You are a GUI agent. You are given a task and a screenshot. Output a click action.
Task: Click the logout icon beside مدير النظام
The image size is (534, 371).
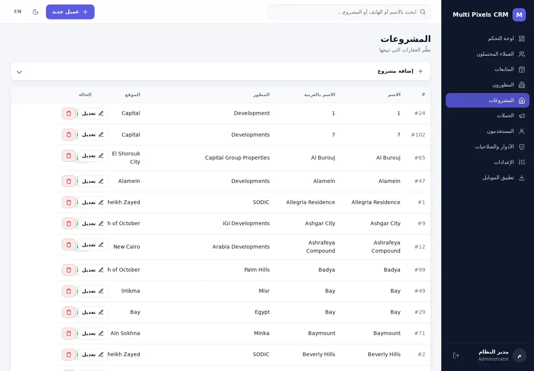456,355
